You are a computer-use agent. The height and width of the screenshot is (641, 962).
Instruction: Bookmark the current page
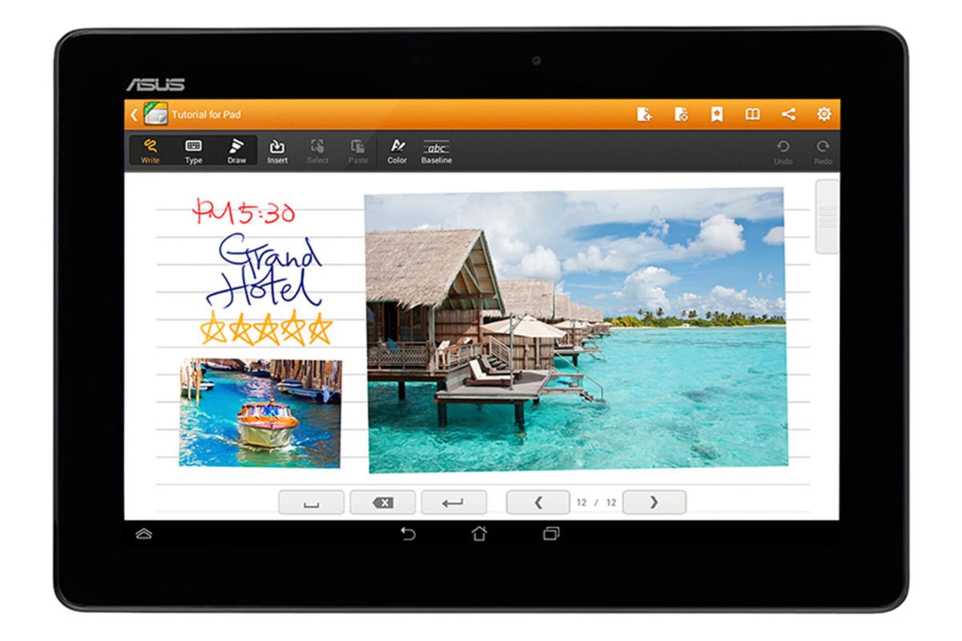716,114
